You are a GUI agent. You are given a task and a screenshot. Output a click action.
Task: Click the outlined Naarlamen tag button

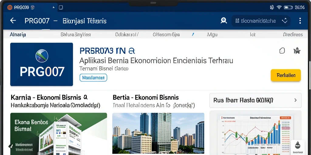pos(93,78)
